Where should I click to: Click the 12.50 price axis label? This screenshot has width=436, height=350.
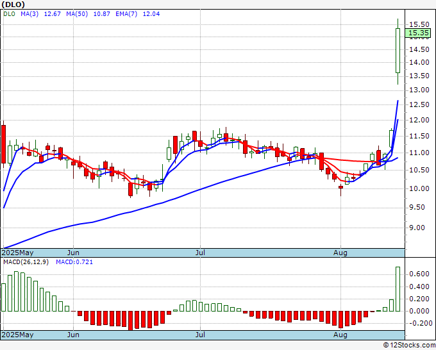tap(419, 104)
